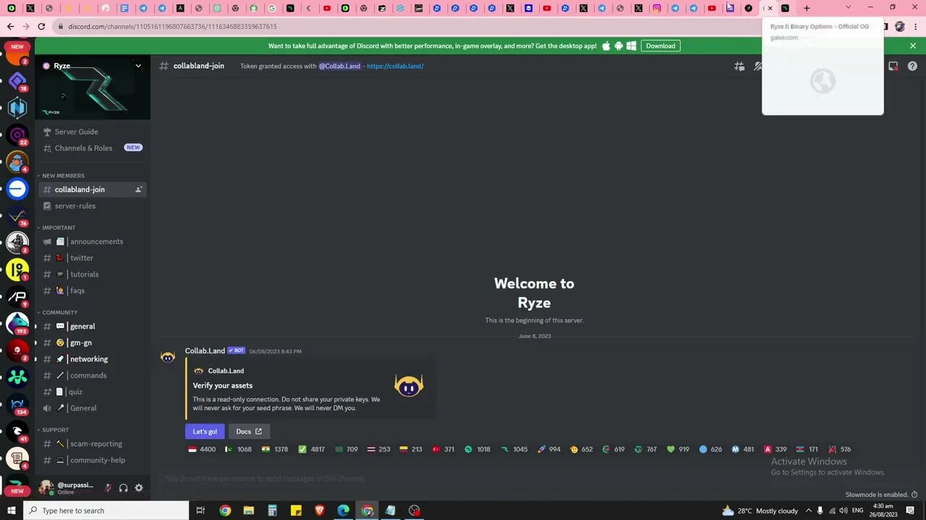The width and height of the screenshot is (926, 520).
Task: Collapse the COMMUNITY category
Action: 59,313
